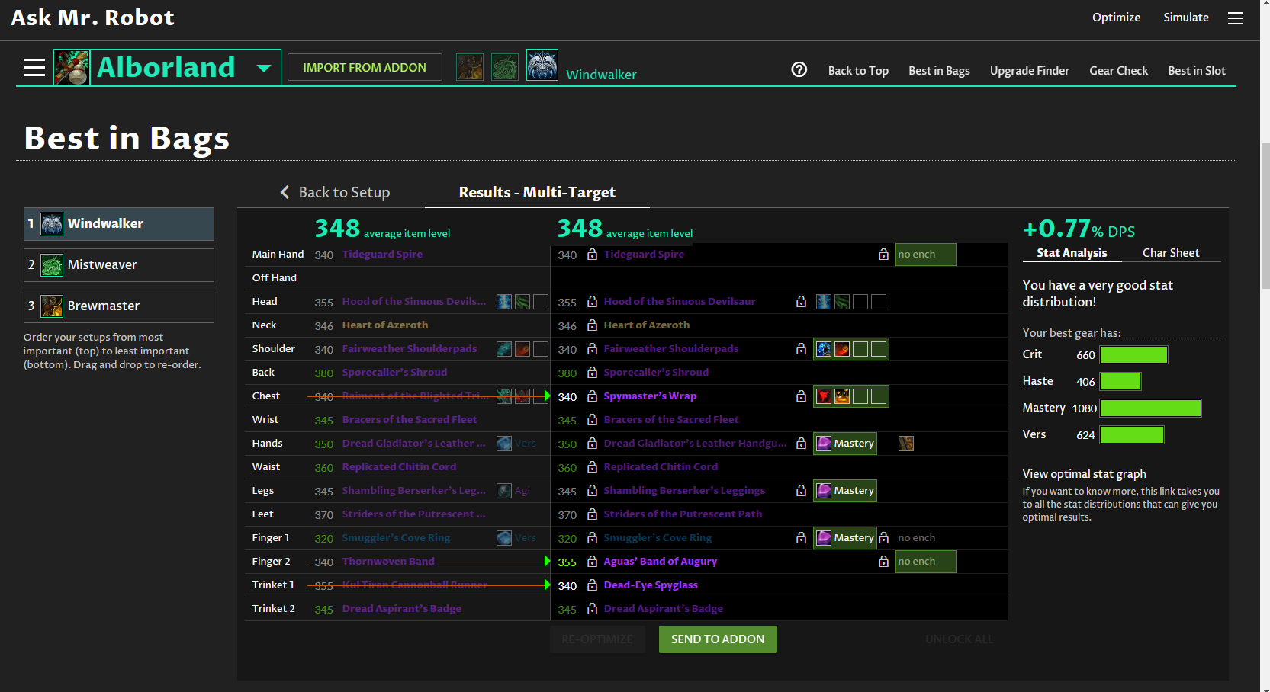Toggle the lock on Bracers of the Sacred Fleet
Screen dimensions: 1270x692
(592, 420)
